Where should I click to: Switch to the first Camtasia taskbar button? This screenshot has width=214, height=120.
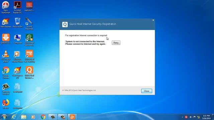click(53, 117)
